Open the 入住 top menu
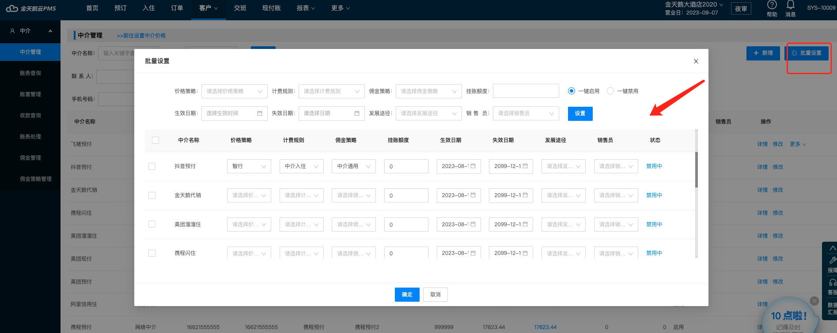Viewport: 837px width, 333px height. pos(149,8)
